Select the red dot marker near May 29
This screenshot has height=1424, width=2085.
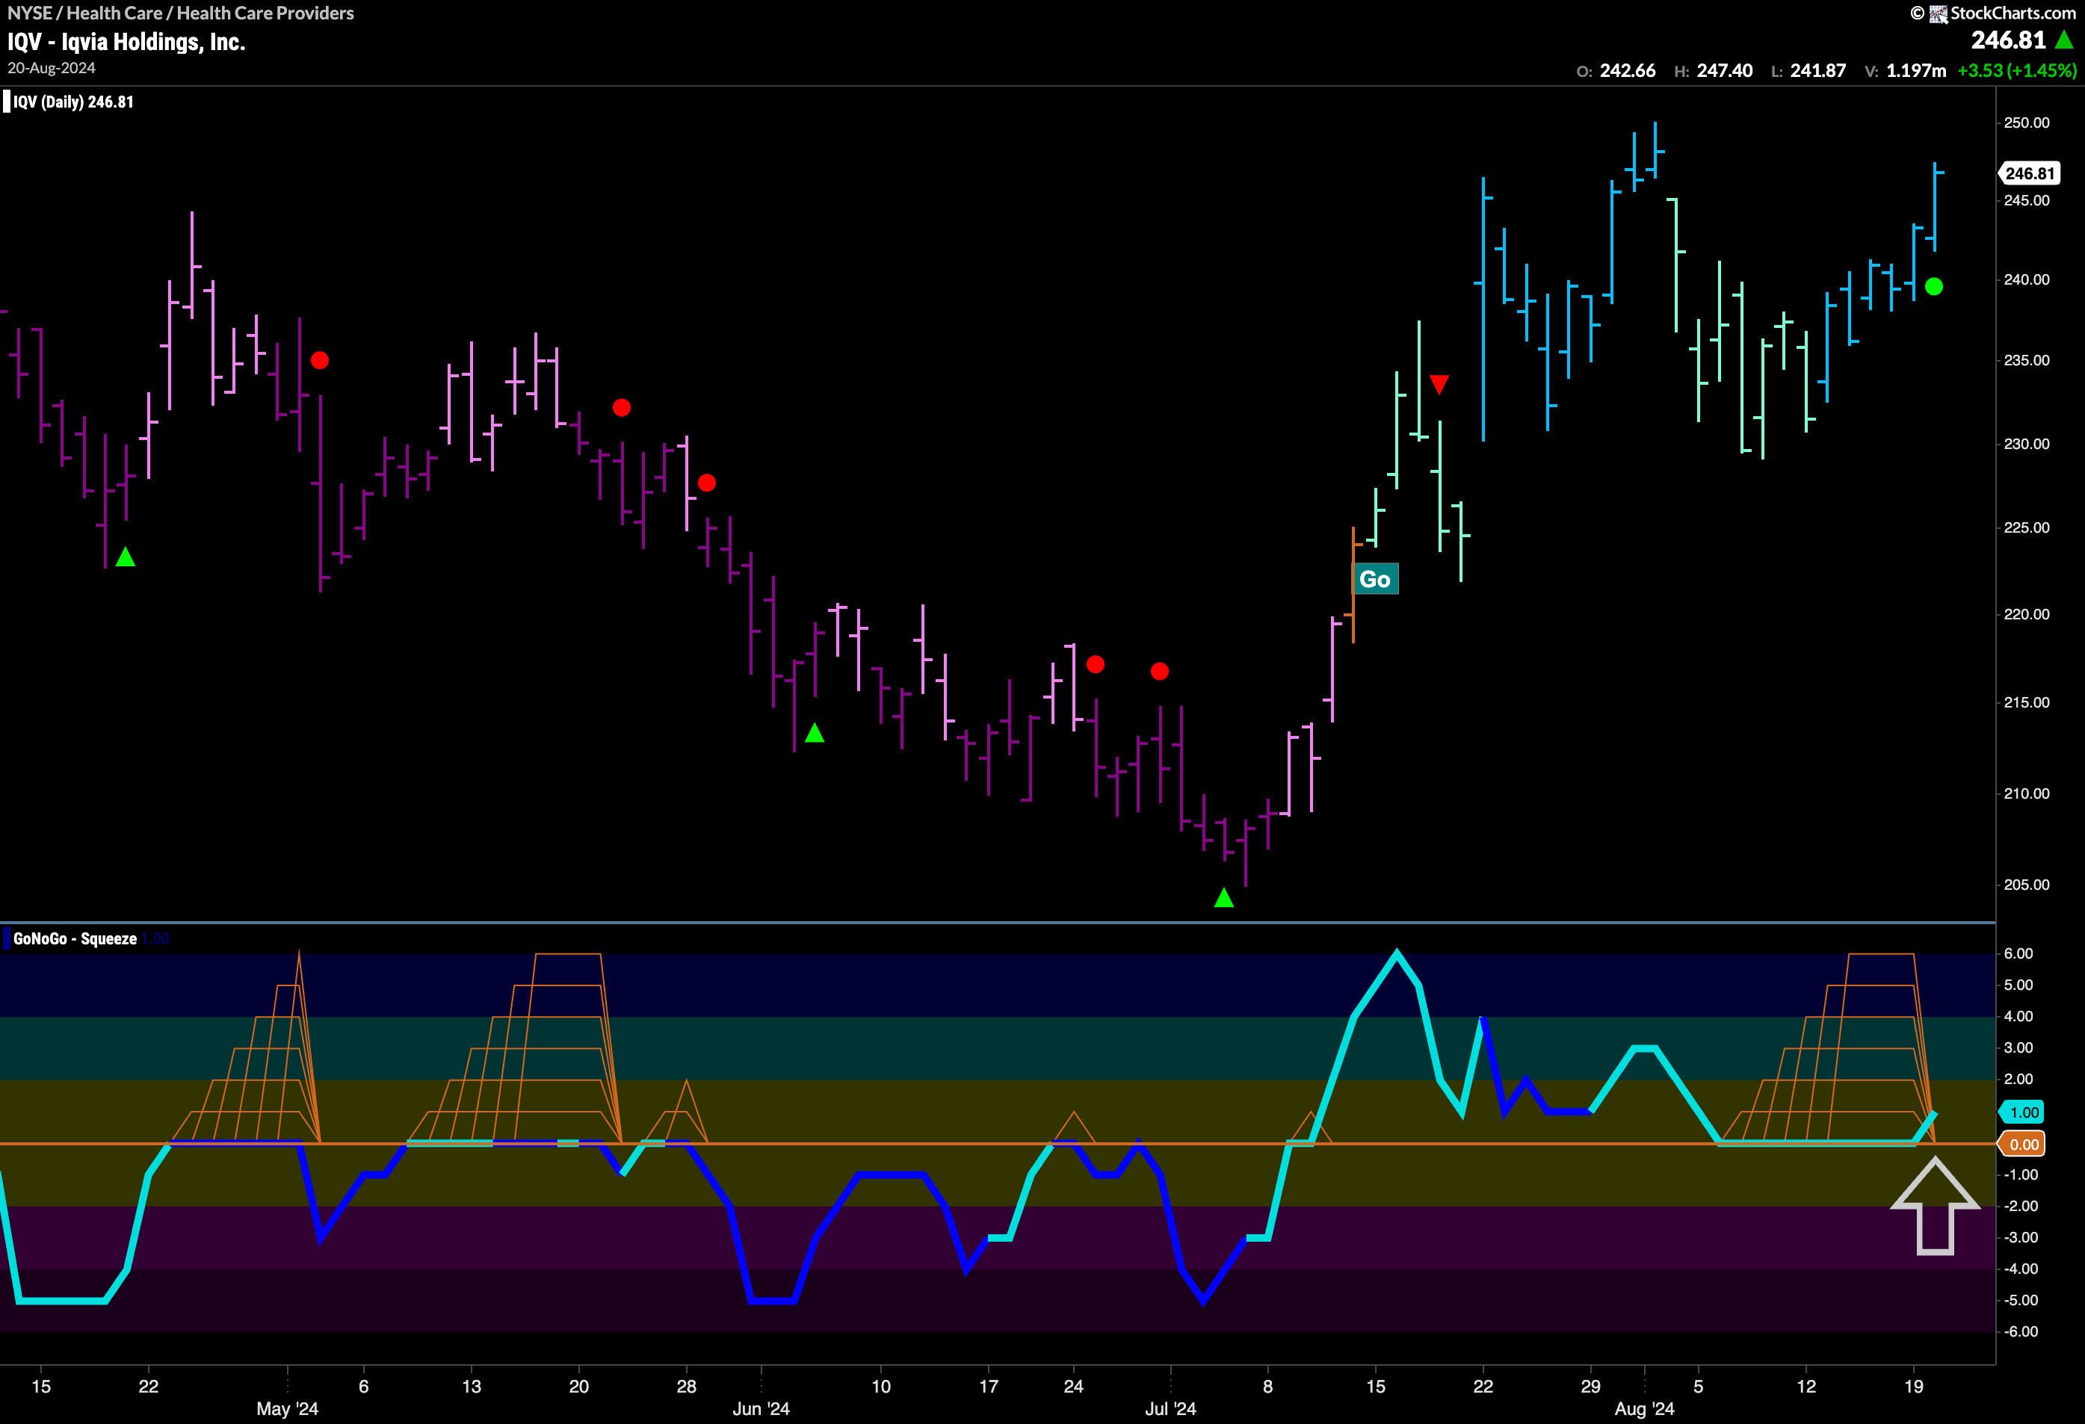tap(707, 483)
